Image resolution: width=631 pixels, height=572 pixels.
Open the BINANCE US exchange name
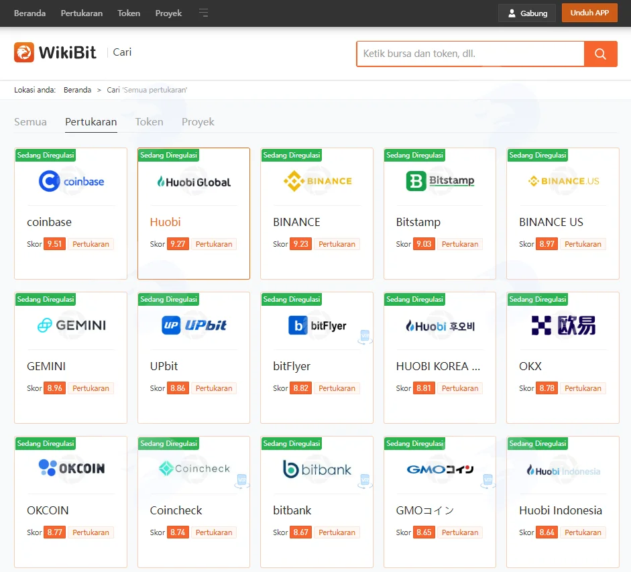click(551, 222)
